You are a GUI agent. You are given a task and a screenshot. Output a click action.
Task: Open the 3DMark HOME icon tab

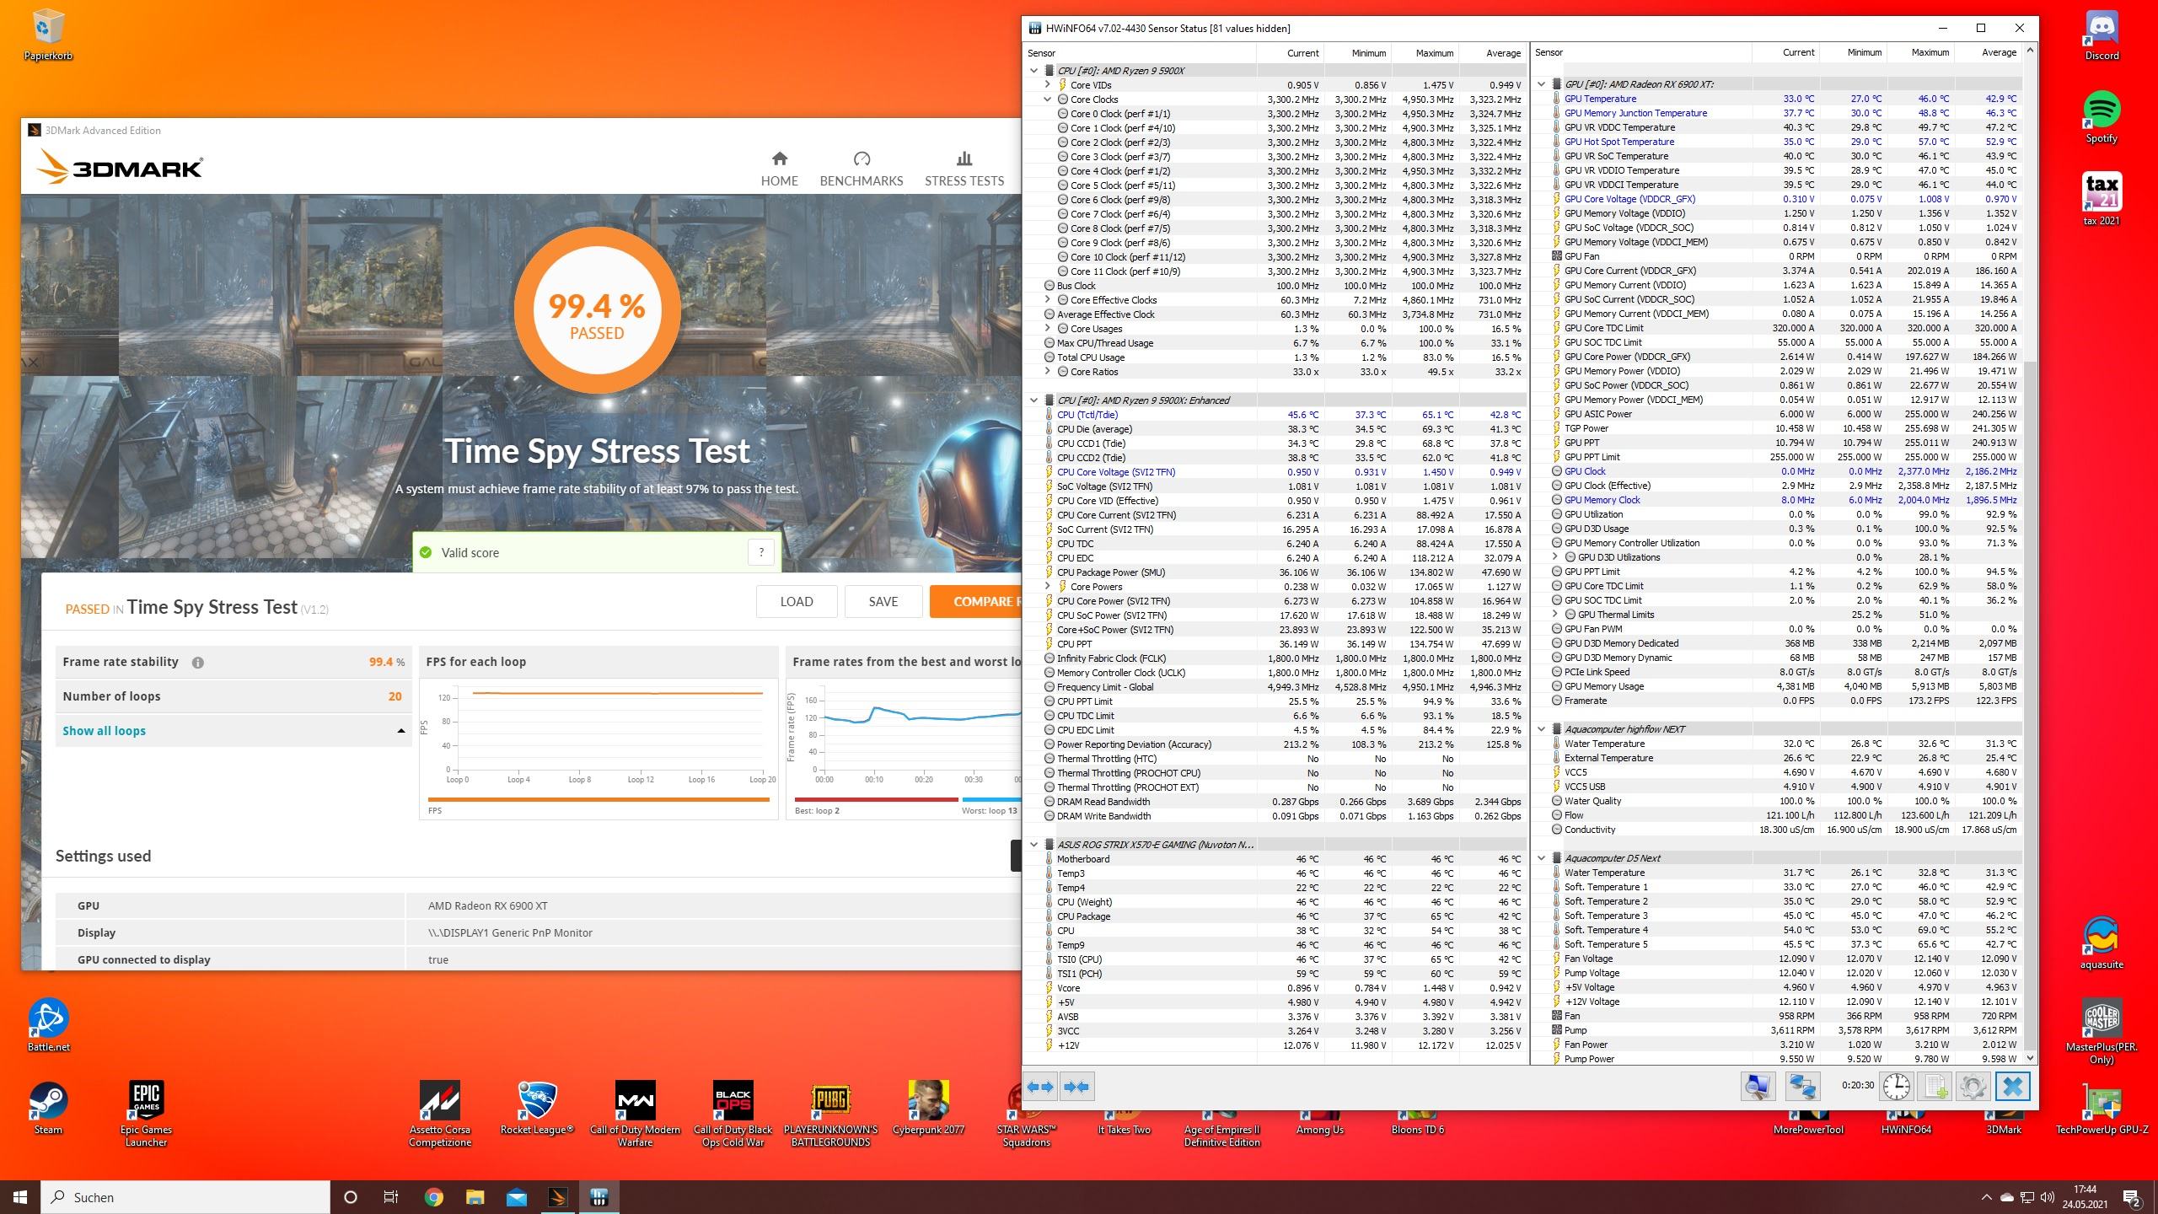[x=779, y=169]
